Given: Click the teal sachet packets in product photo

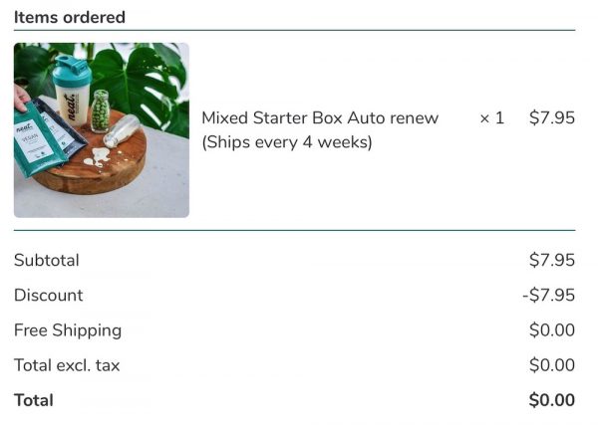Looking at the screenshot, I should 40,140.
